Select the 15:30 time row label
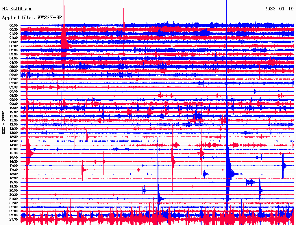 (x=14, y=153)
